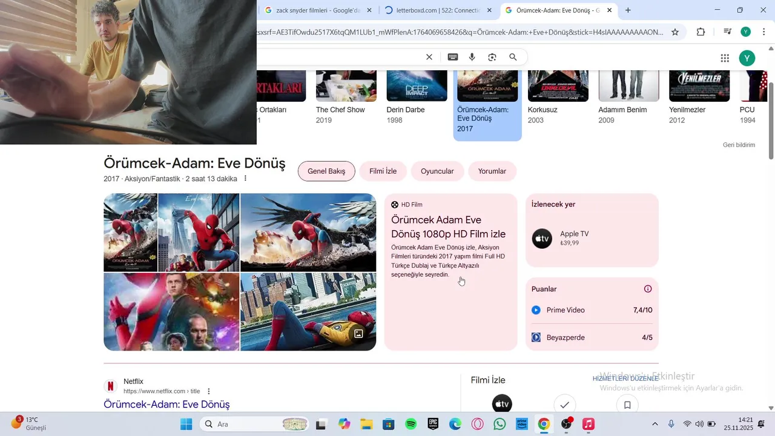Open Derin Darbe 1998 carousel card

[x=417, y=99]
